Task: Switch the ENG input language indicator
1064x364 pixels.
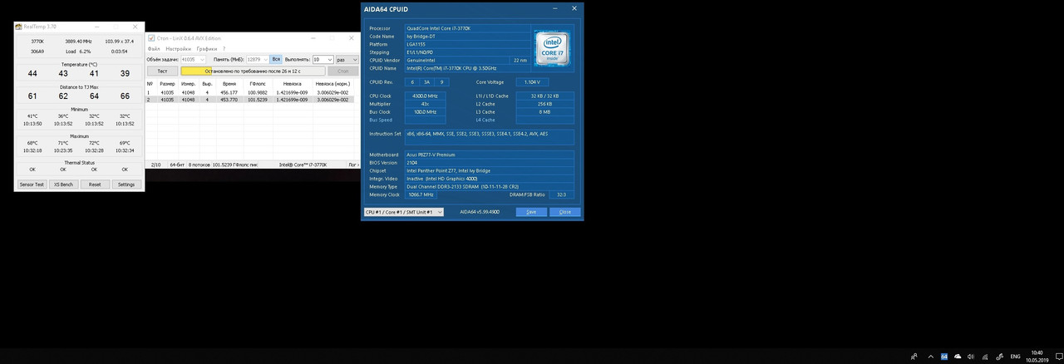Action: coord(1014,357)
